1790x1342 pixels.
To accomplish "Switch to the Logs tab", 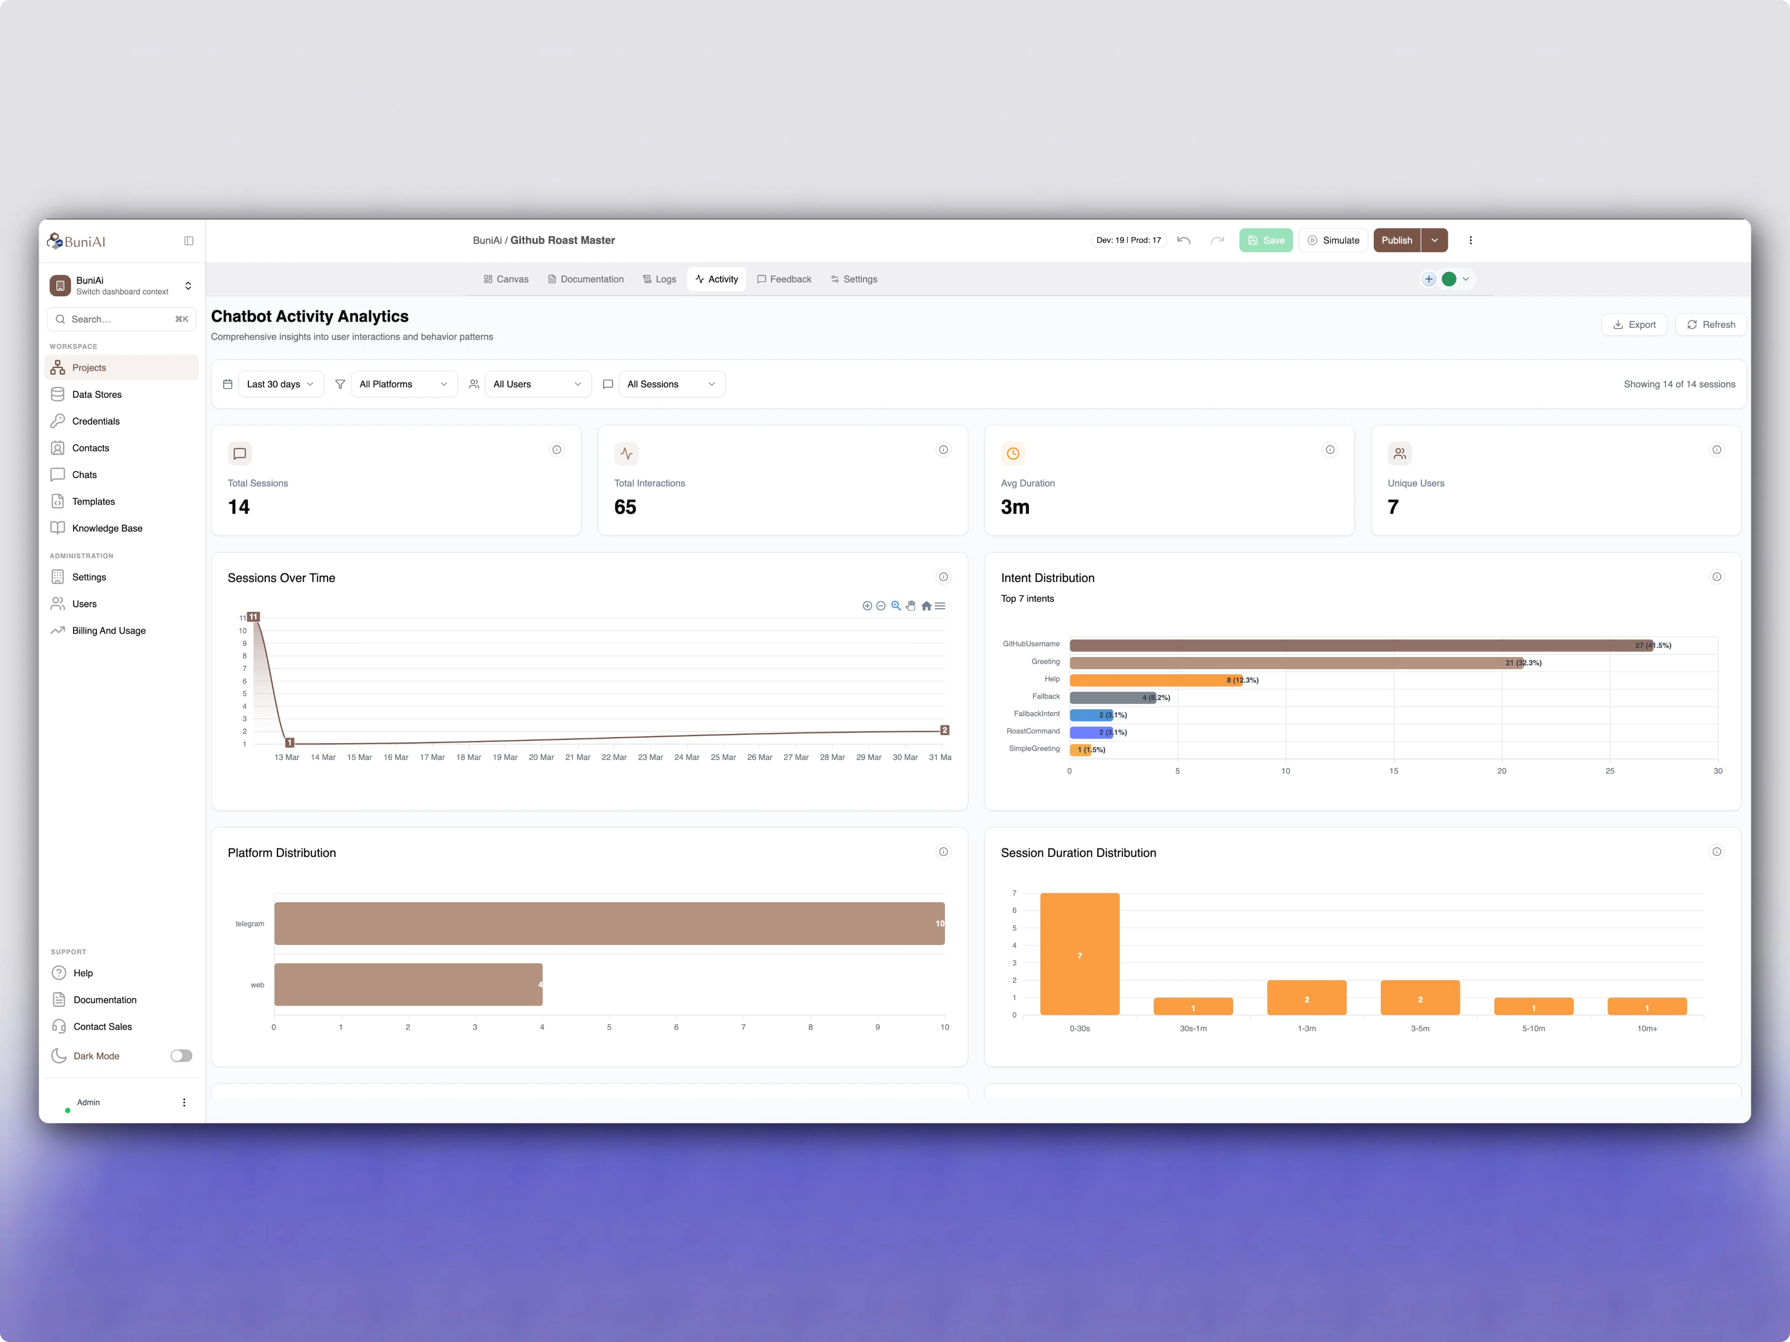I will click(660, 278).
